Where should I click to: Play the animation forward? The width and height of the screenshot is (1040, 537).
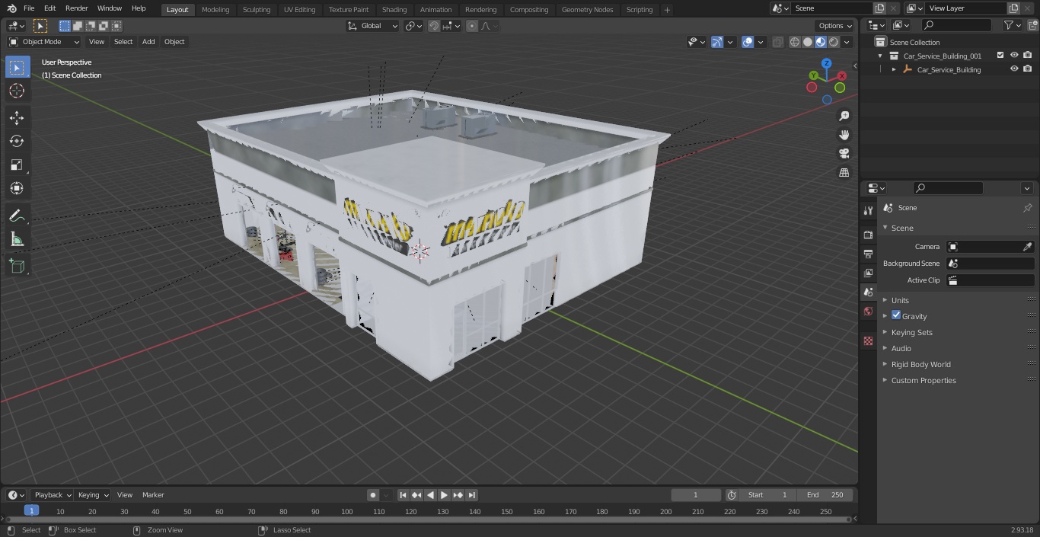pyautogui.click(x=444, y=495)
